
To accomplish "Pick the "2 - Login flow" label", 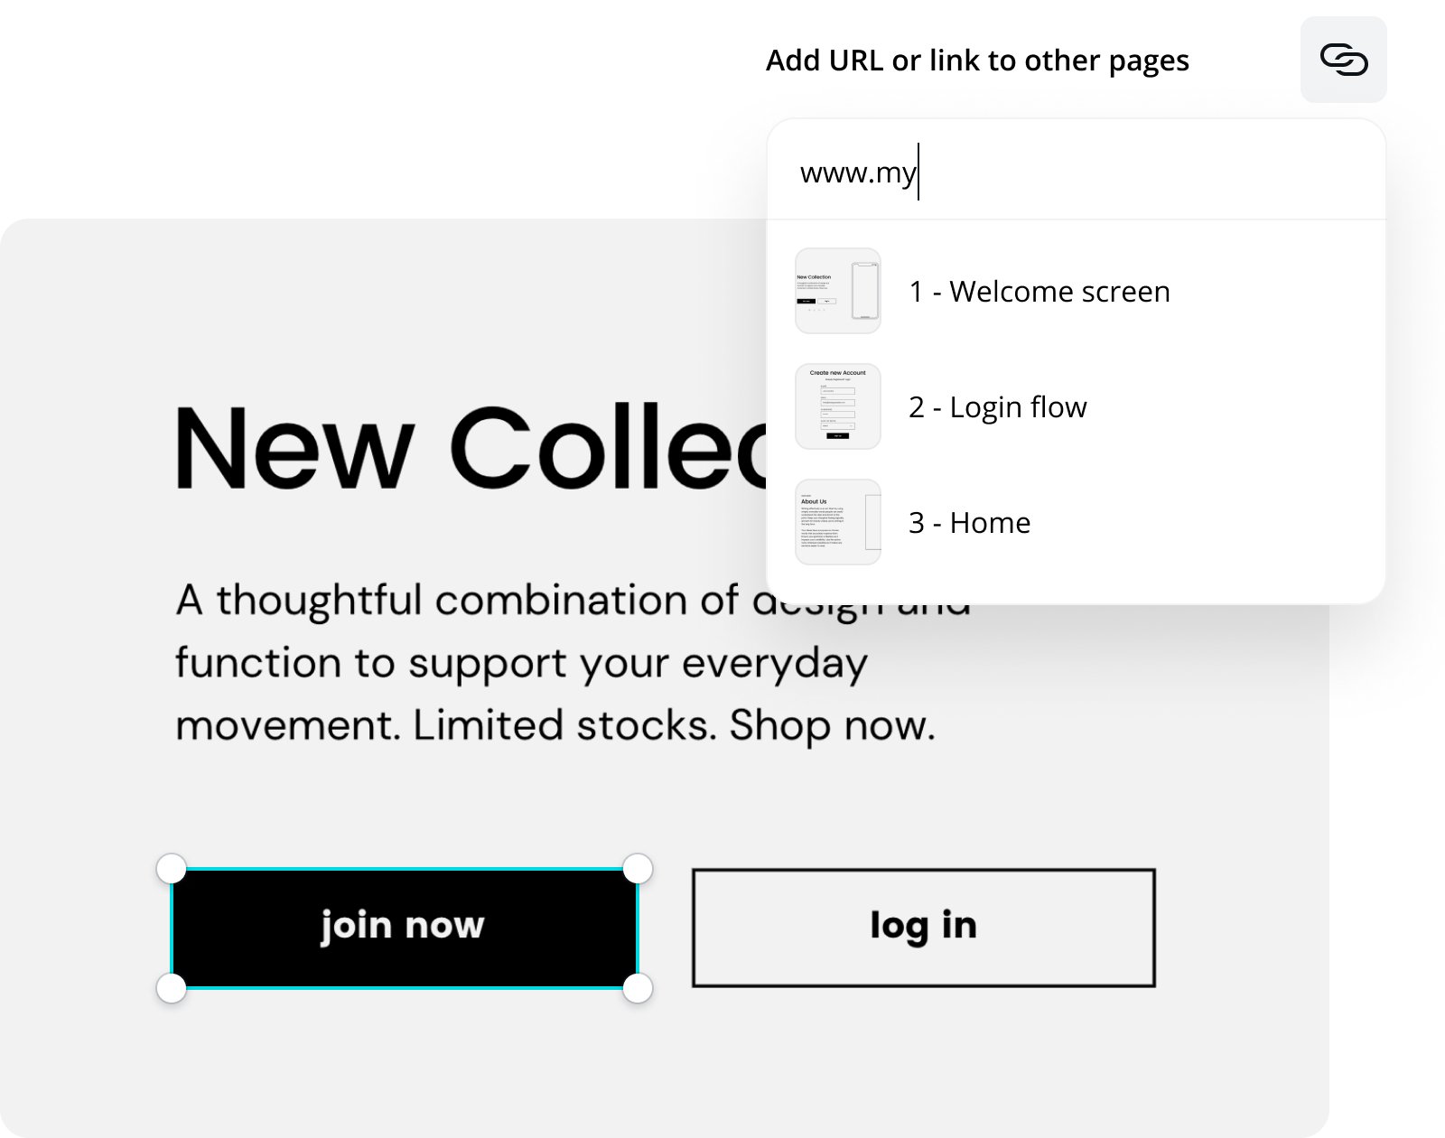I will (x=997, y=407).
